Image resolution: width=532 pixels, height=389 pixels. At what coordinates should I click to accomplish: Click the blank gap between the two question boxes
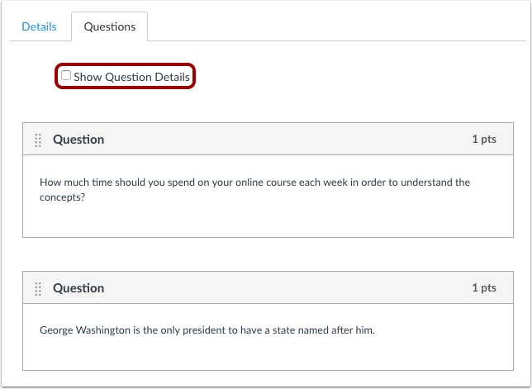pos(268,254)
